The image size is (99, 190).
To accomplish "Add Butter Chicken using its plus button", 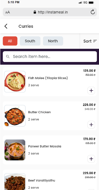I will tap(91, 125).
